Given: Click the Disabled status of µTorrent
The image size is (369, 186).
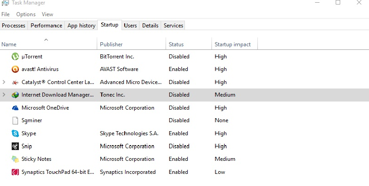Looking at the screenshot, I should pyautogui.click(x=179, y=57).
